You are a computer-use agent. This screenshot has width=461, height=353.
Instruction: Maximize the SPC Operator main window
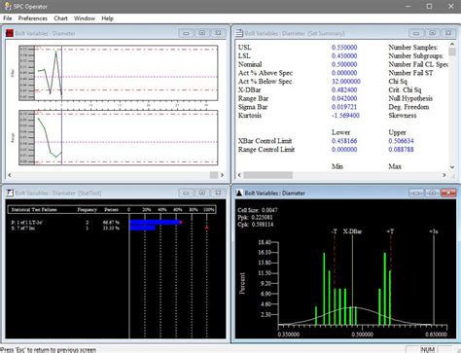pos(429,6)
